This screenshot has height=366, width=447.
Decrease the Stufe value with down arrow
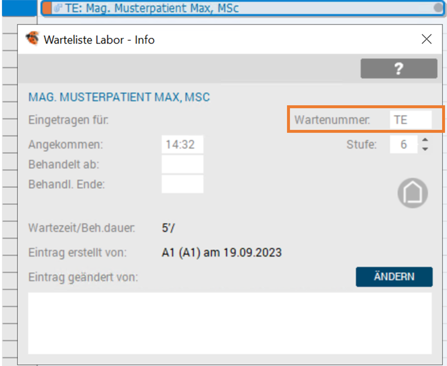[x=425, y=149]
